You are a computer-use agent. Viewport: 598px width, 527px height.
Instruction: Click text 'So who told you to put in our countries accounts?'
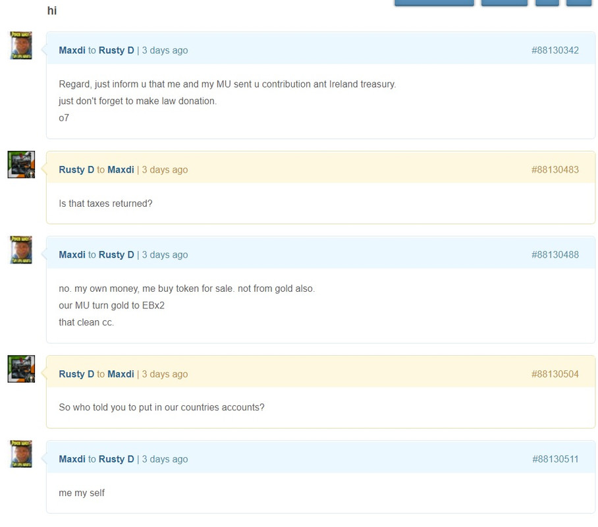[162, 408]
